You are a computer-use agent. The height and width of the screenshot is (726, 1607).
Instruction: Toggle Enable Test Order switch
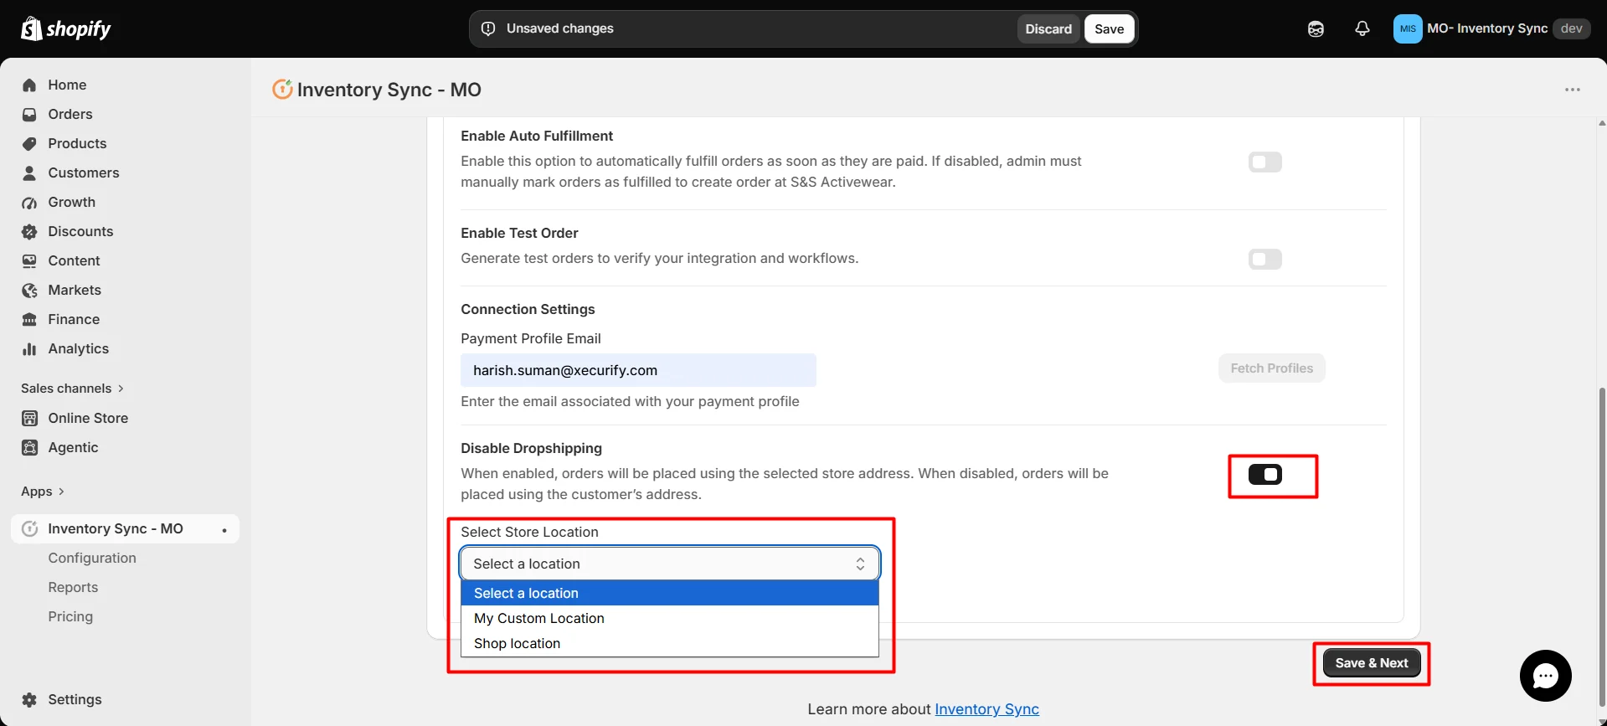1264,259
